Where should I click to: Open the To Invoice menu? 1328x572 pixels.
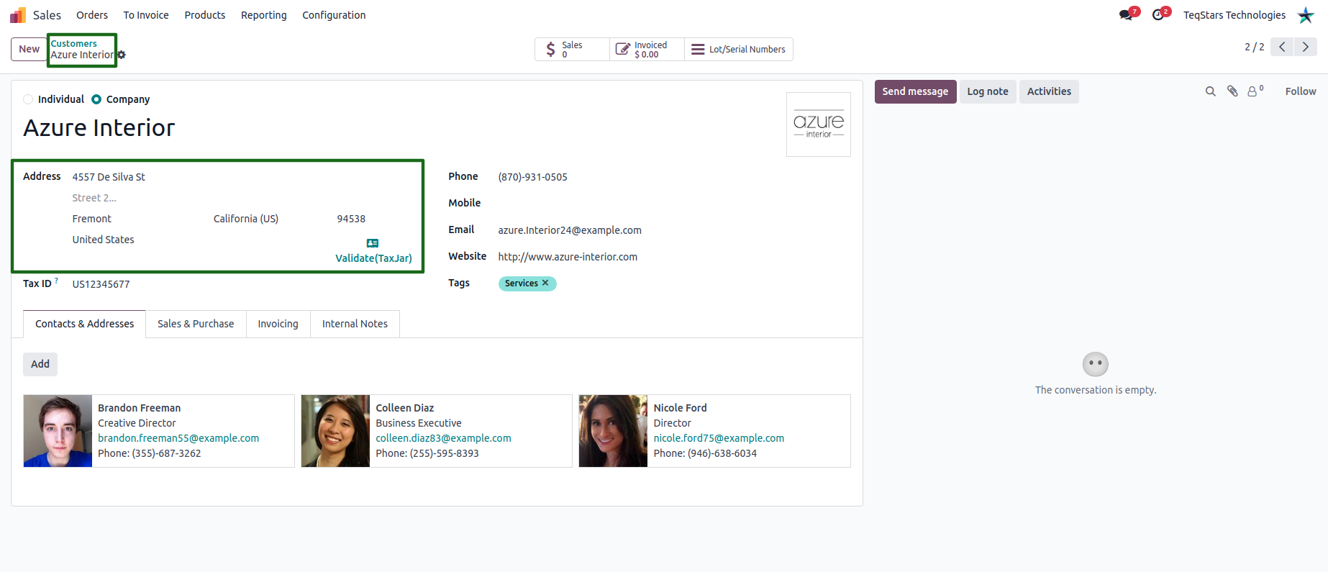click(x=146, y=15)
